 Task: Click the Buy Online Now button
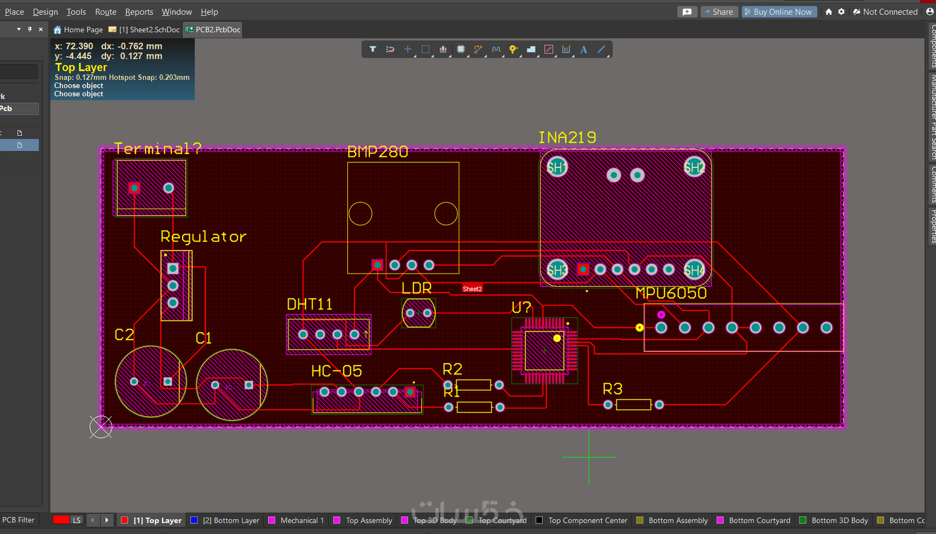(779, 12)
